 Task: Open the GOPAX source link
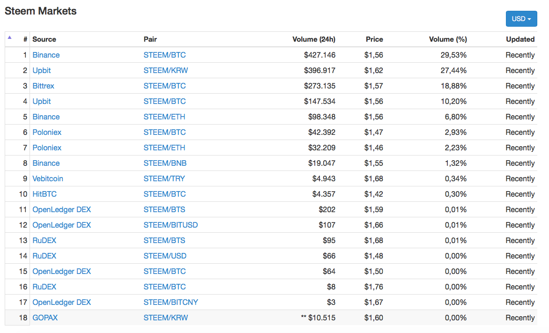45,318
